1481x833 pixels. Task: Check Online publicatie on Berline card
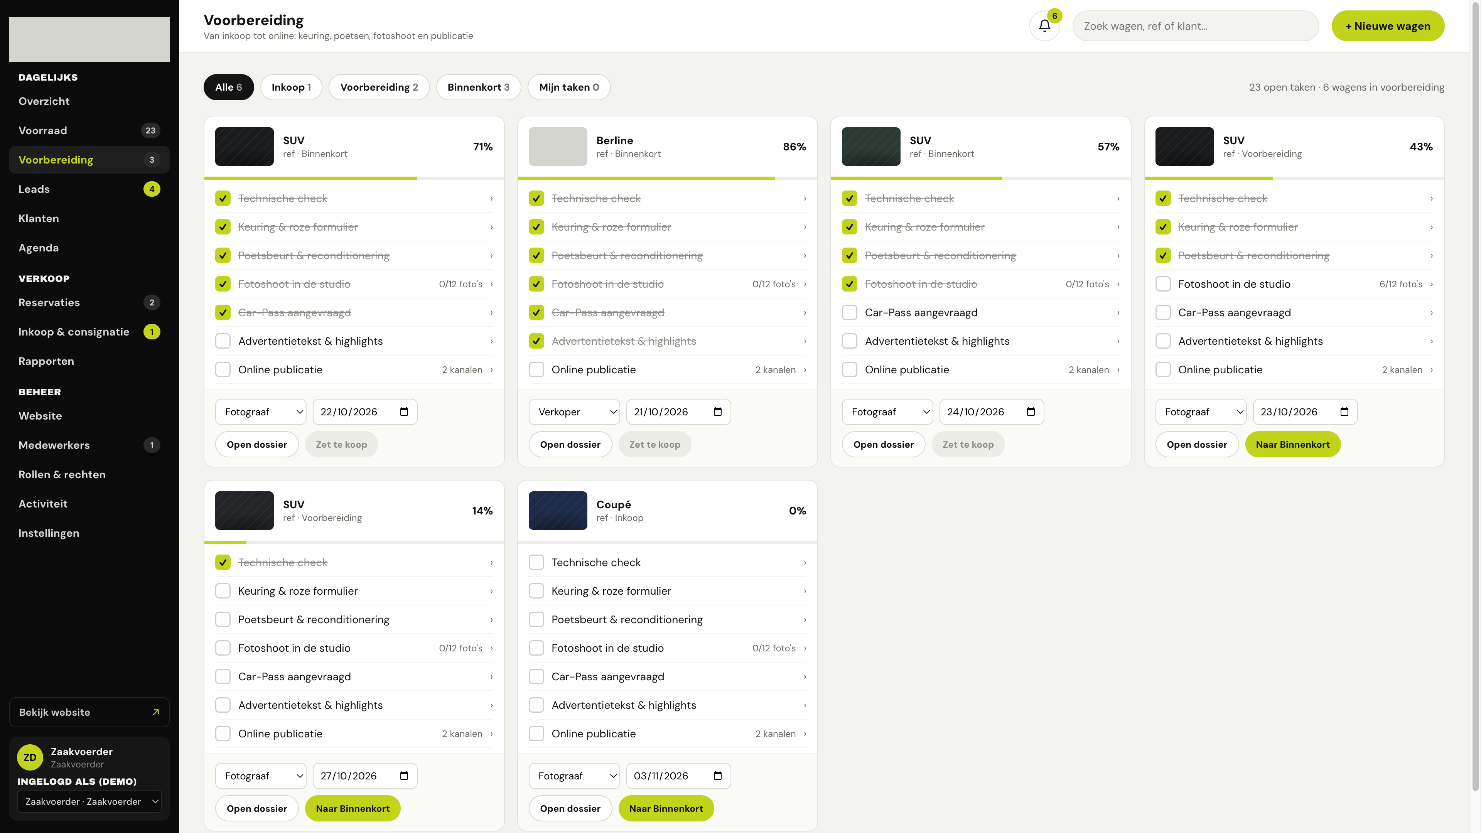536,370
